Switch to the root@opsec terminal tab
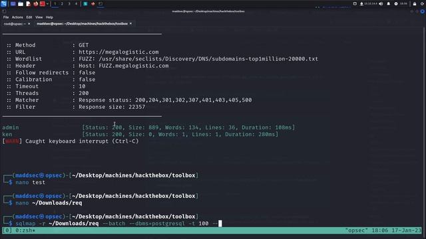 14,24
